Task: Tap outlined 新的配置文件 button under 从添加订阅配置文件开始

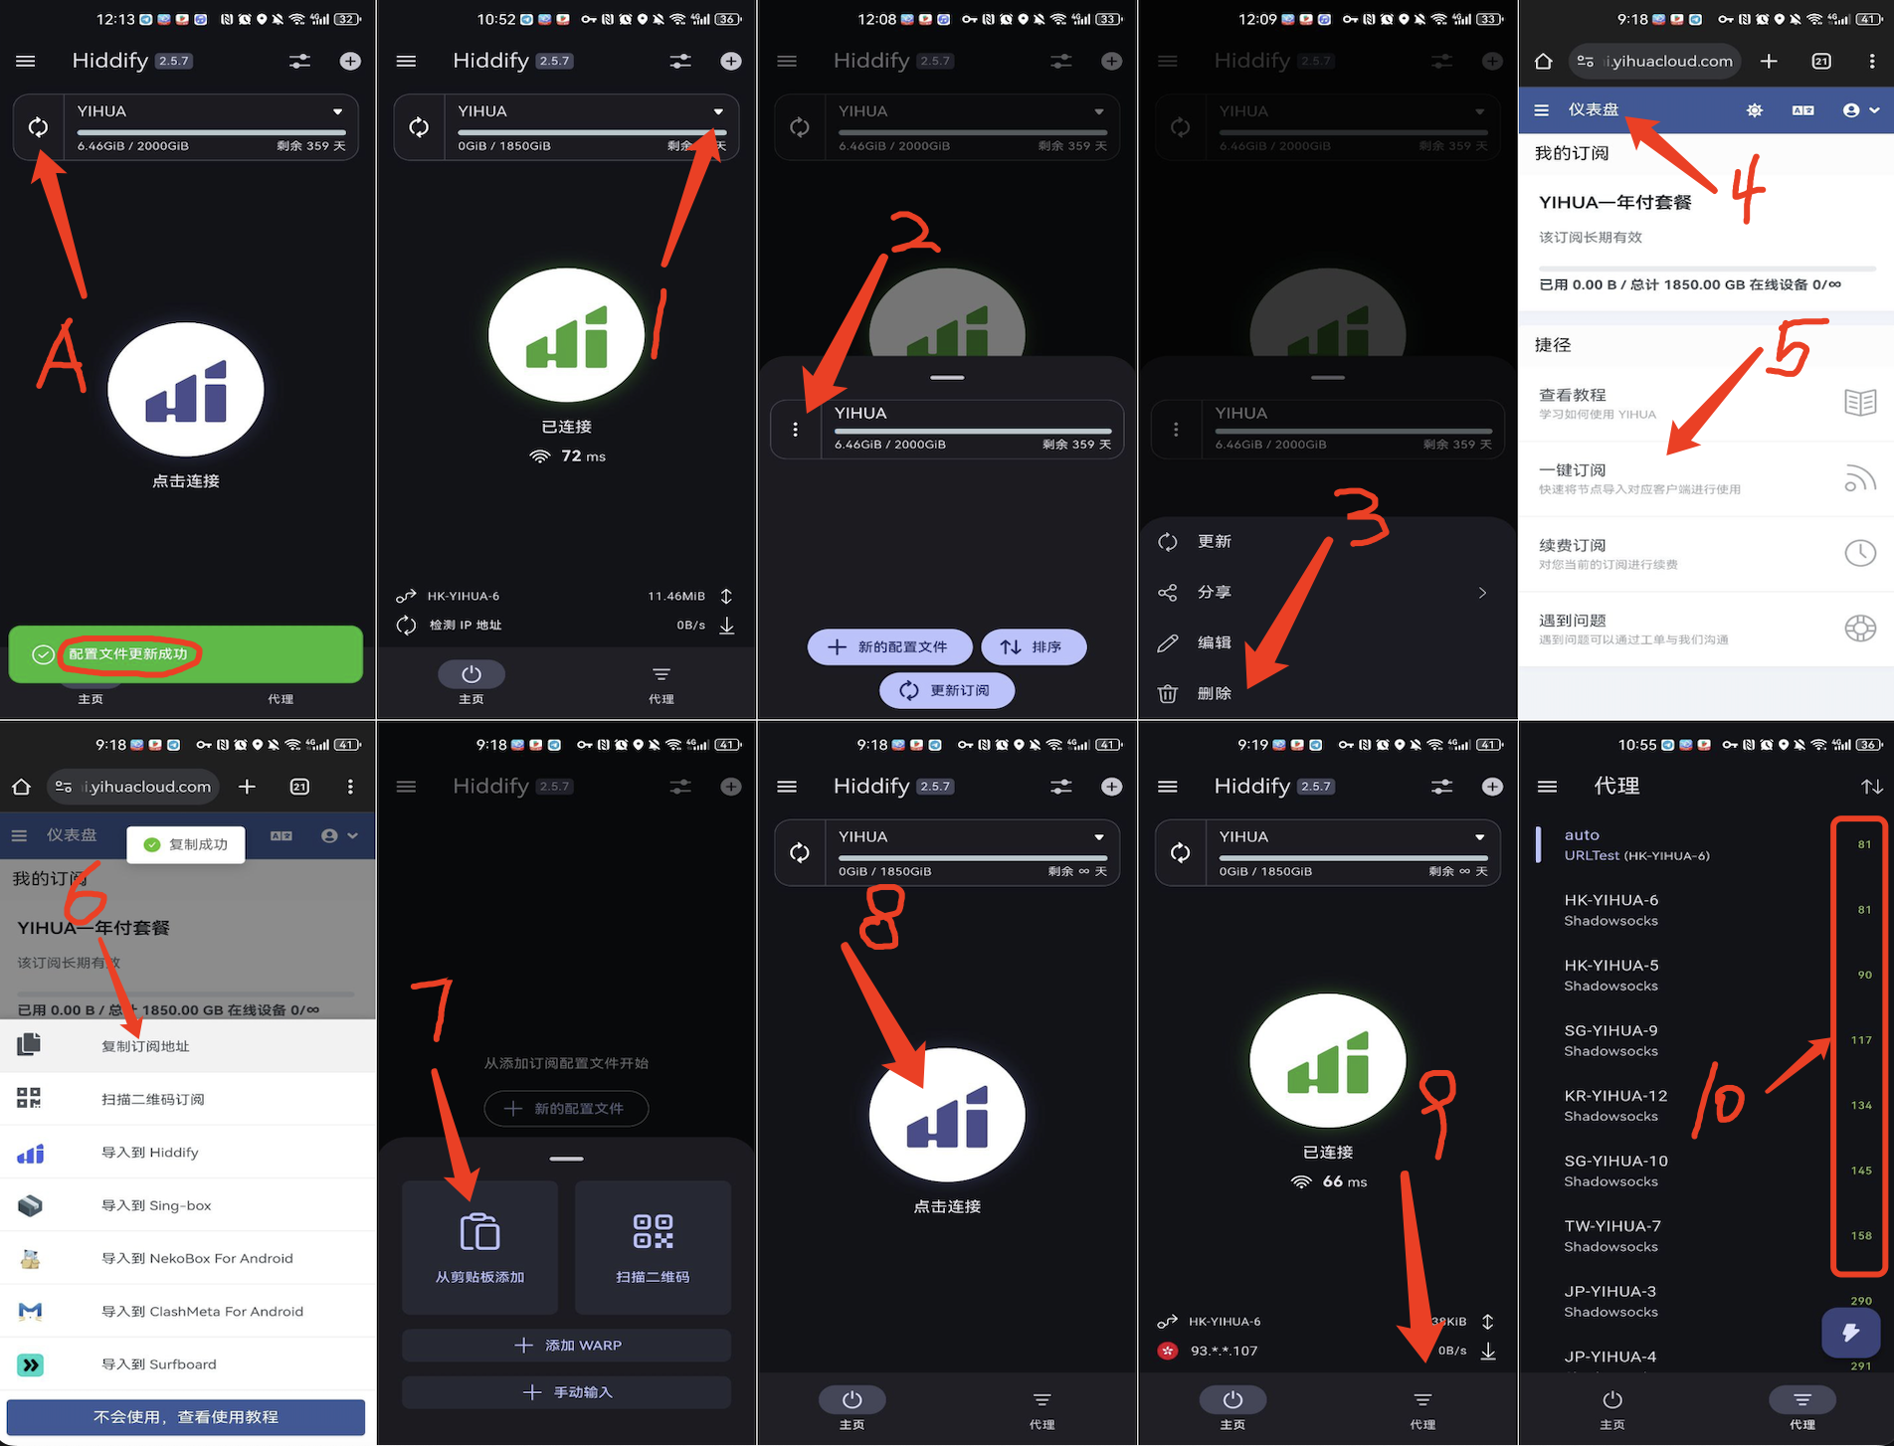Action: click(566, 1108)
